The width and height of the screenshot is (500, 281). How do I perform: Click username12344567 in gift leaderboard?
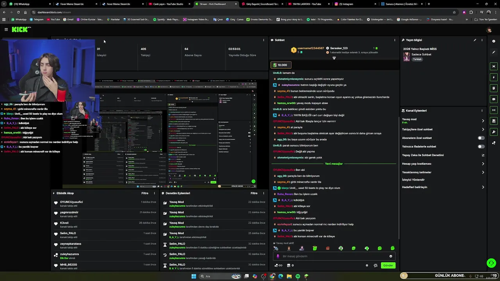pos(311,48)
